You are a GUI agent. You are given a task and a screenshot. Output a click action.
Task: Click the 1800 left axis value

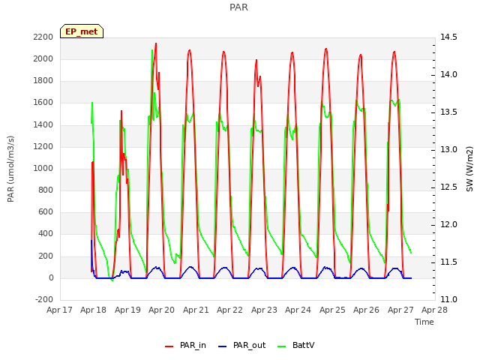43,80
